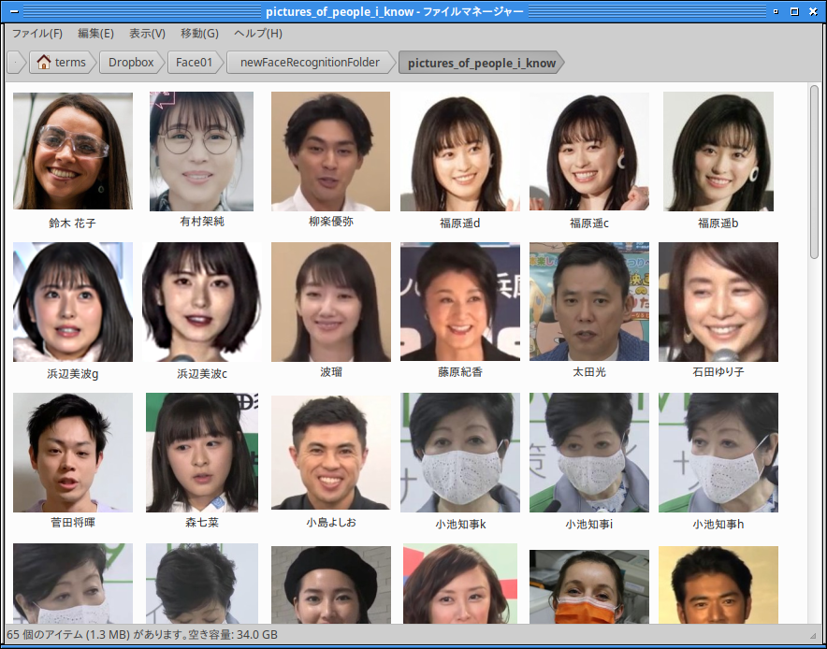The image size is (827, 649).
Task: Click the root path button before terms
Action: (16, 63)
